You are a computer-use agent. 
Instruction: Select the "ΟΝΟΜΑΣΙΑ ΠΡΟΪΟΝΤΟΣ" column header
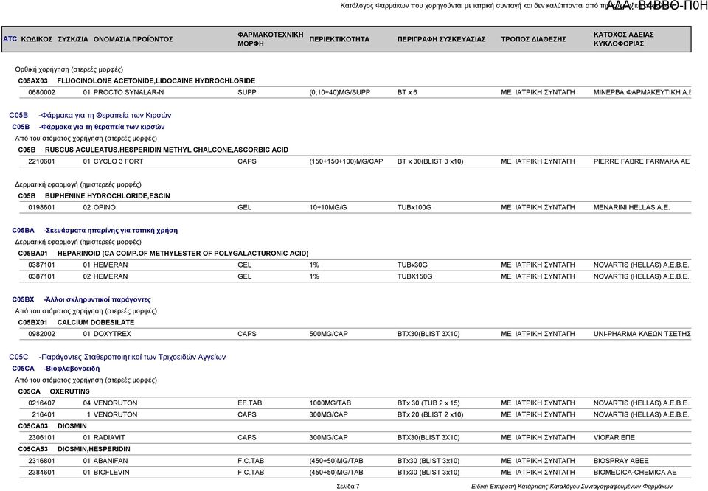tap(133, 39)
